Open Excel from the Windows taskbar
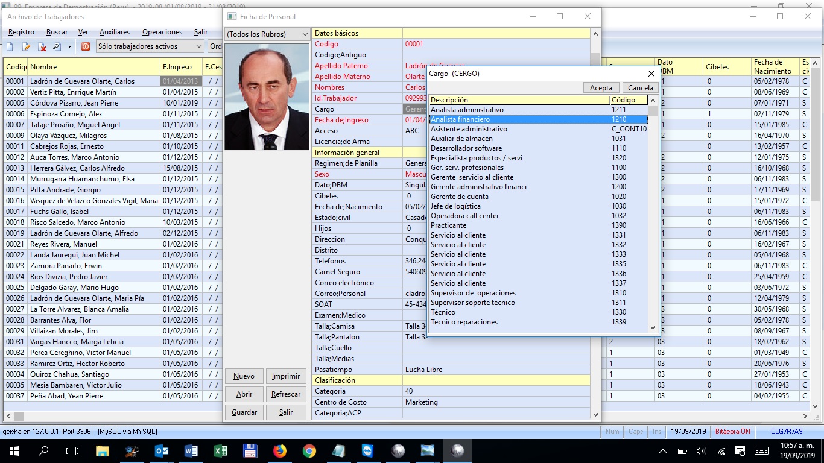Screen dimensions: 824x463 click(x=220, y=450)
